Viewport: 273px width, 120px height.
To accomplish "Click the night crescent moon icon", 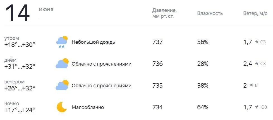I will 62,107.
